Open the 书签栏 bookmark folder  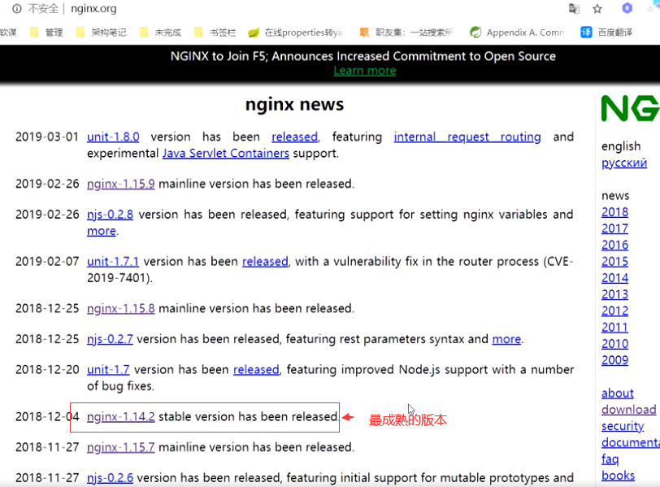click(x=215, y=33)
